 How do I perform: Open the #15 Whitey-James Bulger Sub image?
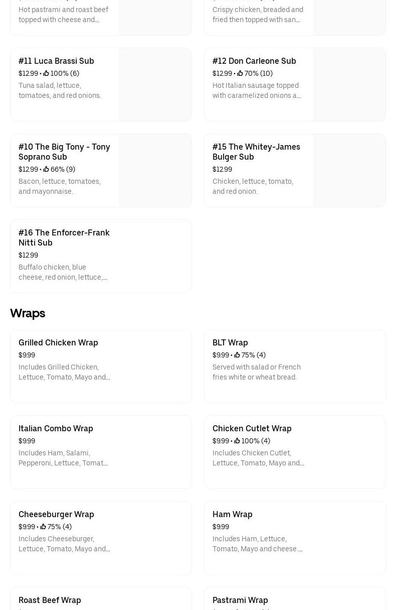pyautogui.click(x=349, y=170)
